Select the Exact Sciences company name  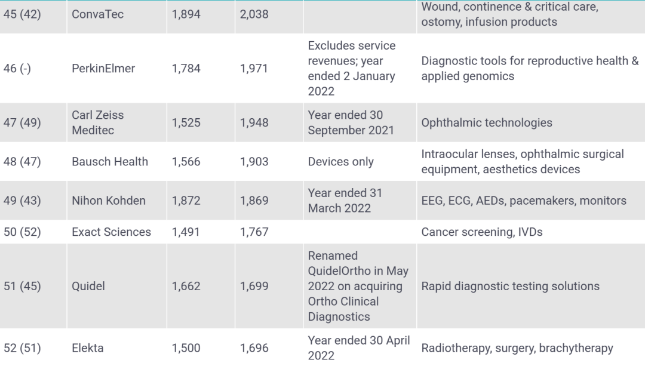click(112, 232)
